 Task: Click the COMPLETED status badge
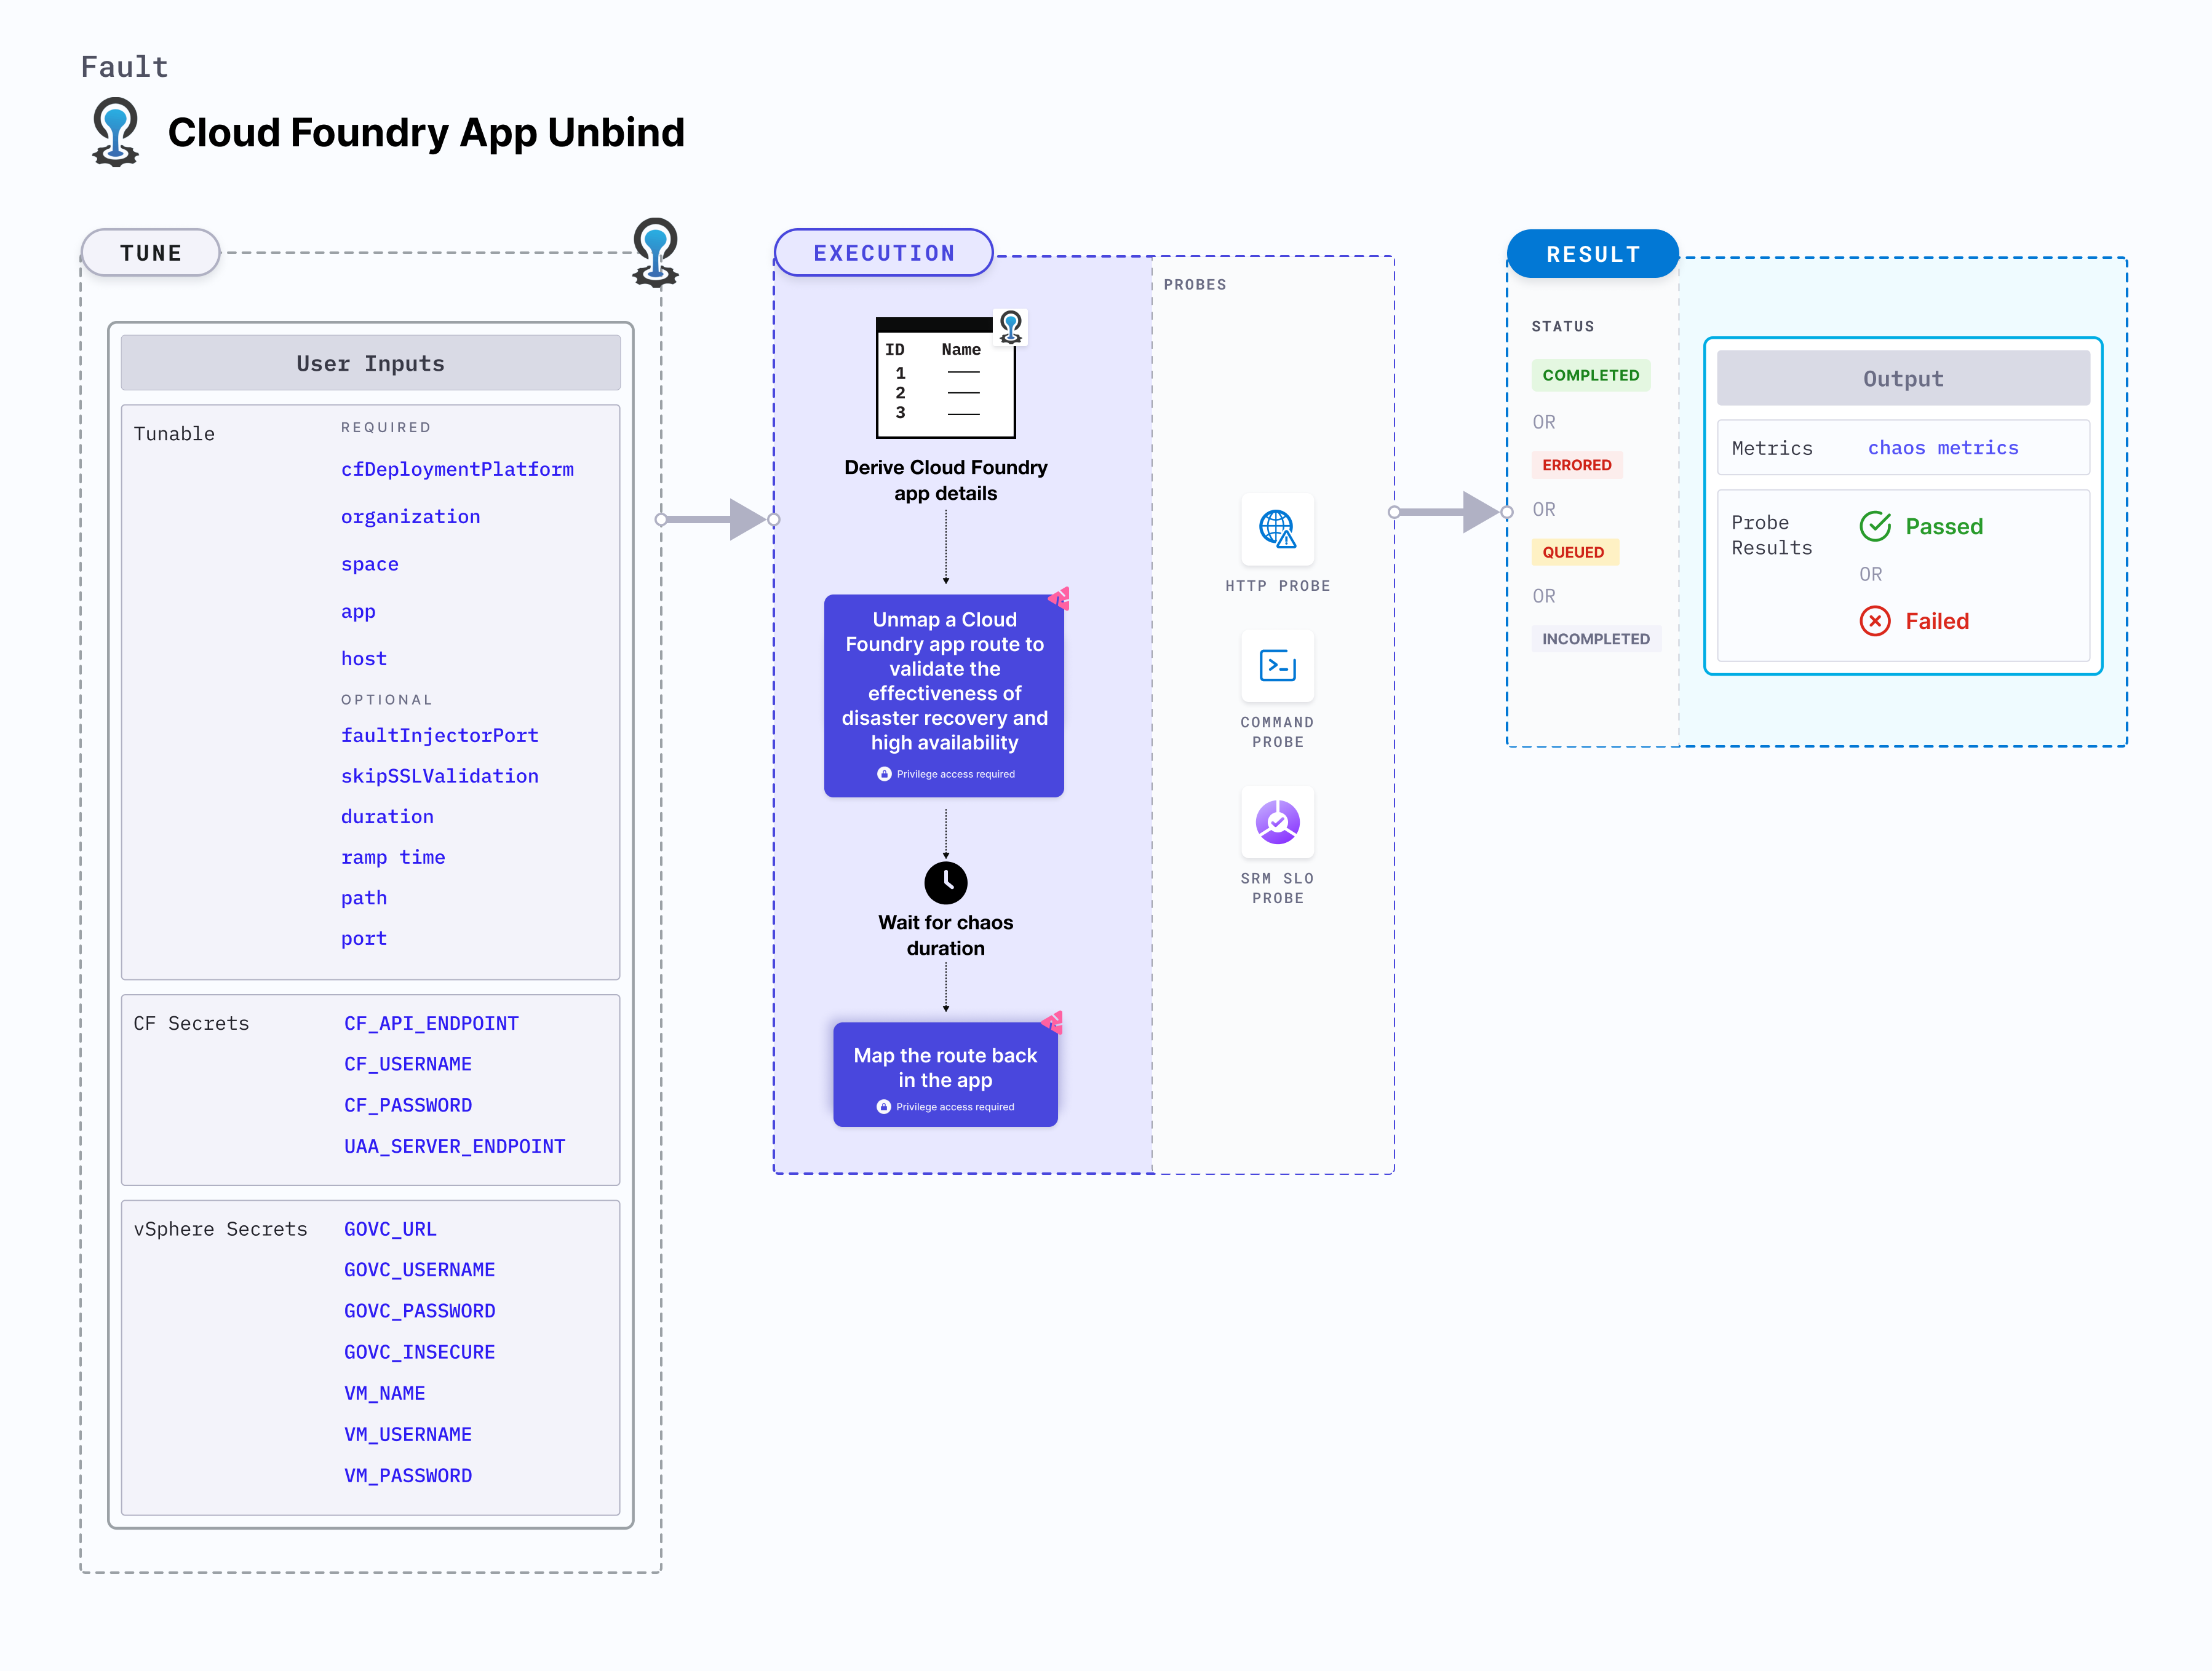[x=1590, y=375]
